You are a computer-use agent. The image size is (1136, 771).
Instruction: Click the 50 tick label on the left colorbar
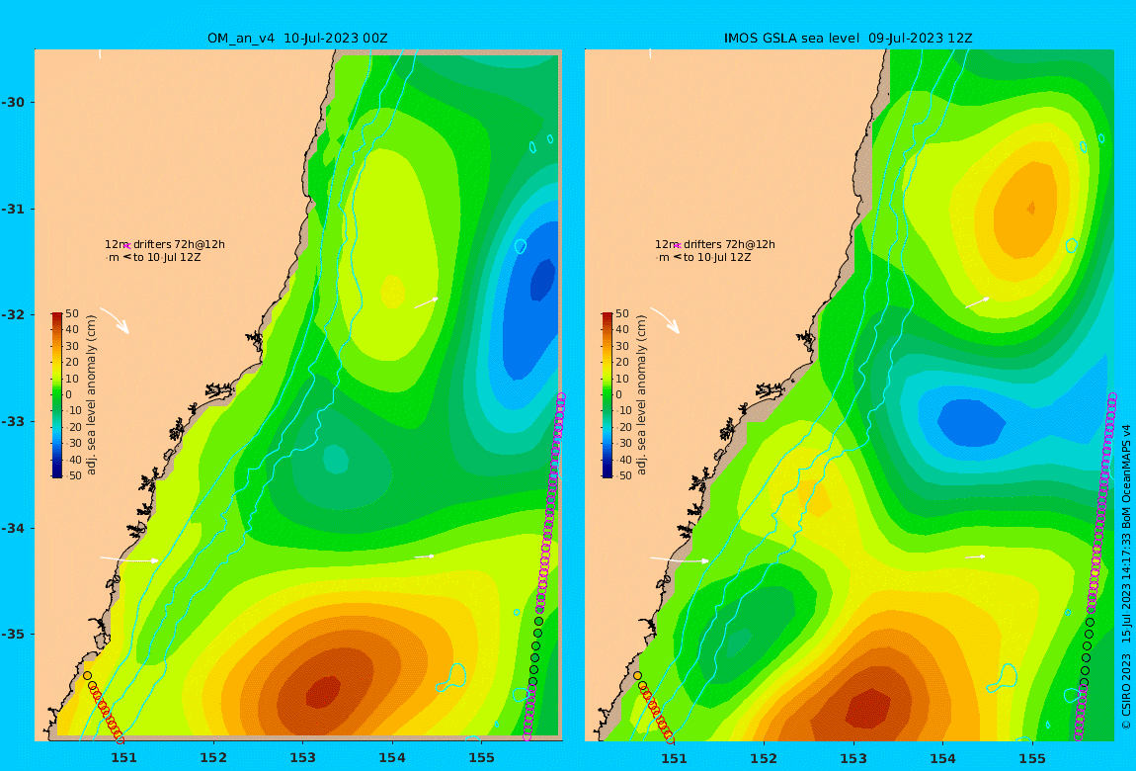click(72, 313)
